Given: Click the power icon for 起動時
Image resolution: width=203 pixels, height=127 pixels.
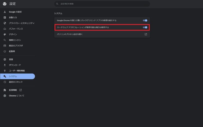Looking at the screenshot, I should coord(5,51).
